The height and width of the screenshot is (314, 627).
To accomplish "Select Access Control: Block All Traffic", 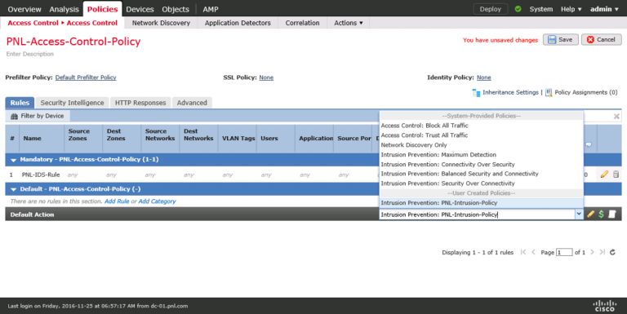I will (x=481, y=126).
